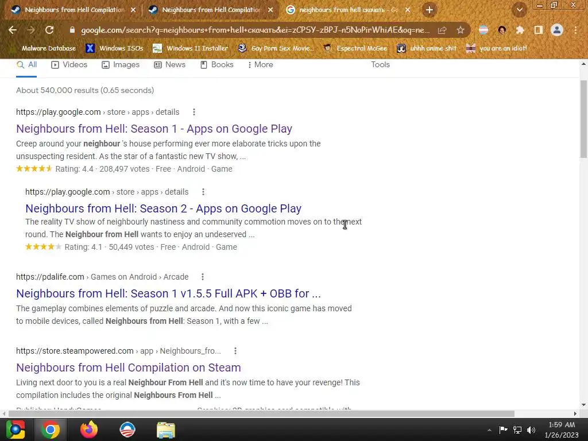
Task: Open Chrome from the taskbar
Action: click(x=51, y=430)
